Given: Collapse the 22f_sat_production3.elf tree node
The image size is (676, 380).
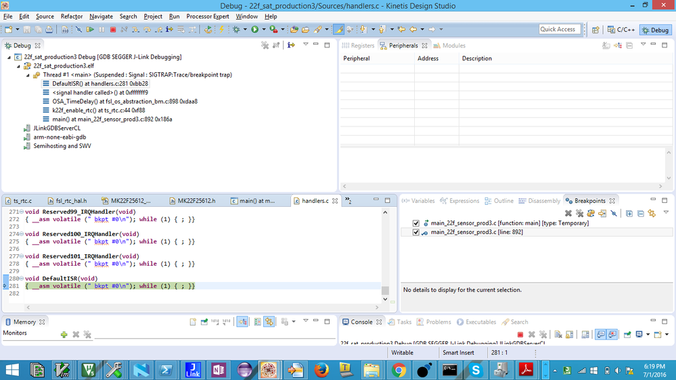Looking at the screenshot, I should pyautogui.click(x=18, y=66).
